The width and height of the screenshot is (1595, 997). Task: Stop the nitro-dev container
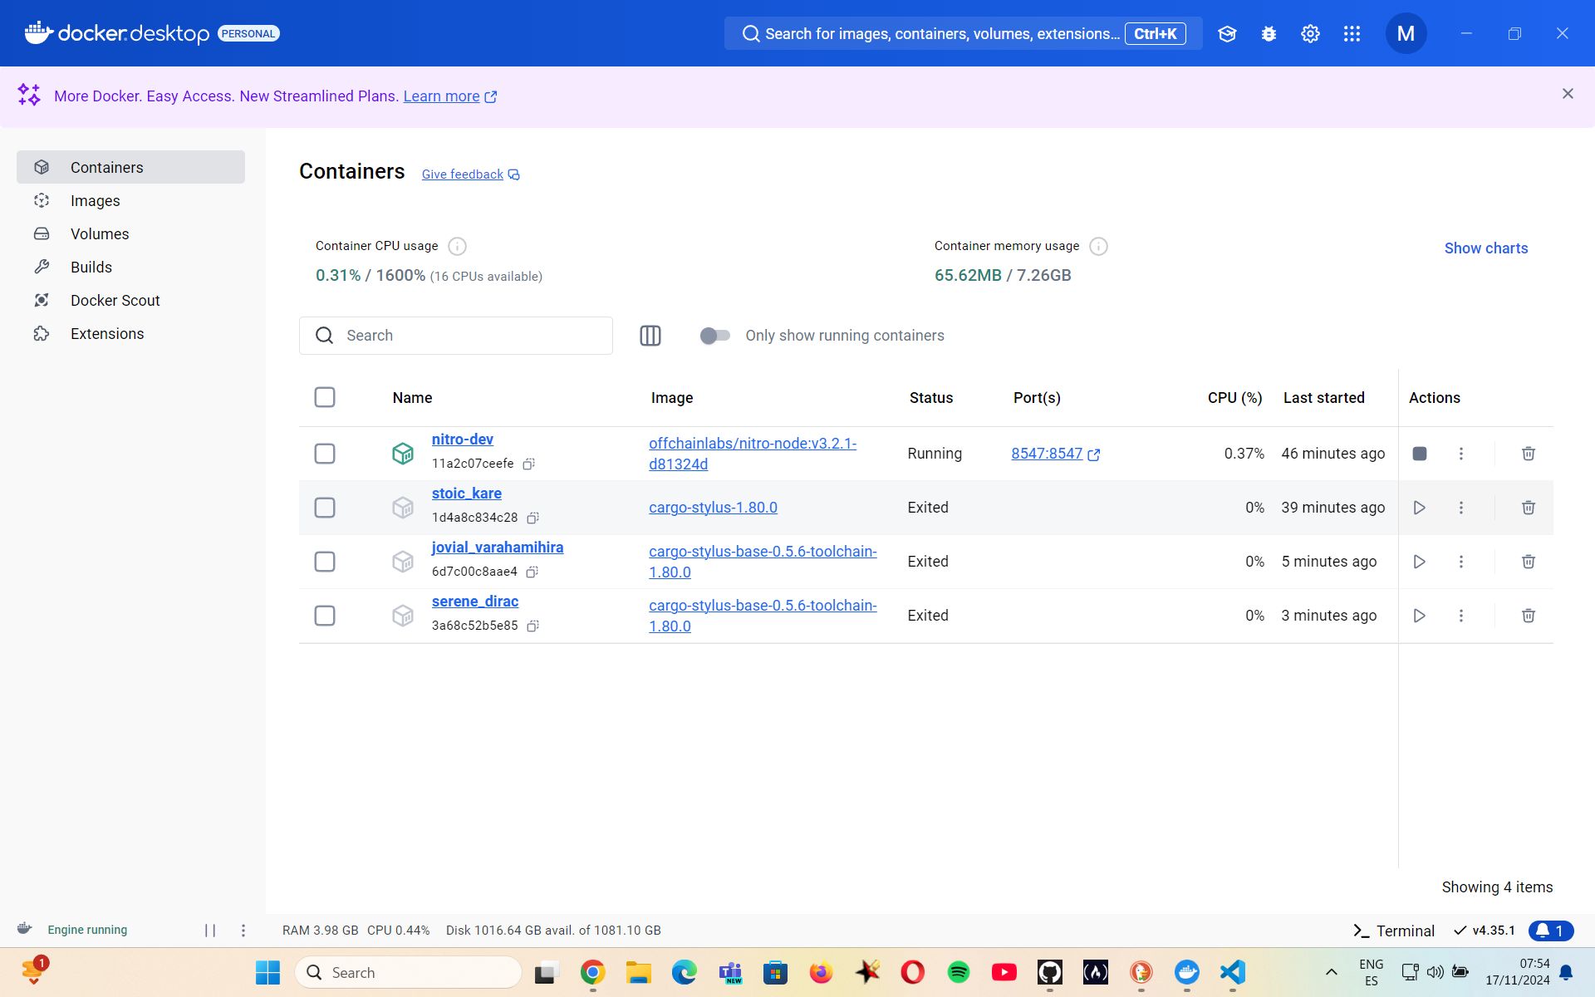pyautogui.click(x=1420, y=454)
